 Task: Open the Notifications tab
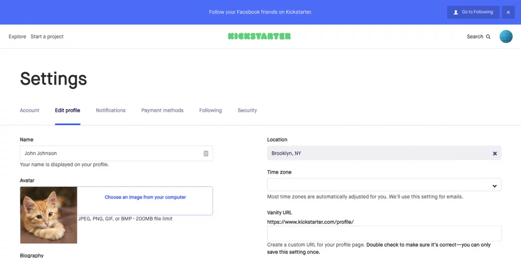[x=110, y=110]
